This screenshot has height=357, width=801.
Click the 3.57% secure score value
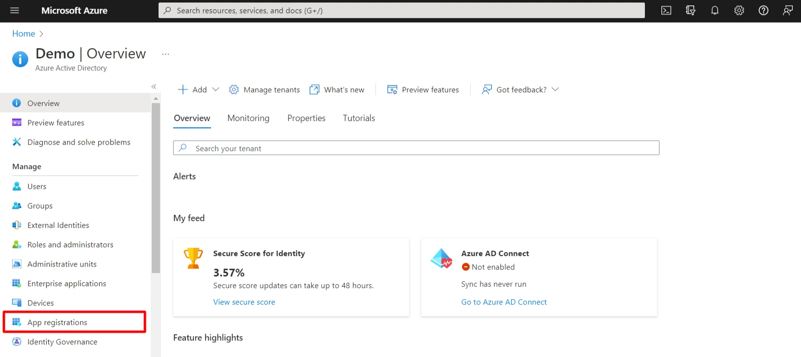coord(229,272)
